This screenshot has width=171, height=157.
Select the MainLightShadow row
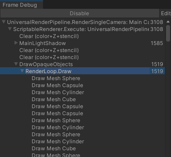[x=82, y=43]
